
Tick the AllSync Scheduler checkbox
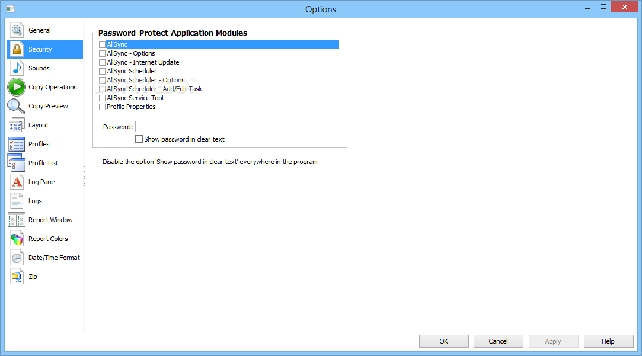pyautogui.click(x=103, y=71)
